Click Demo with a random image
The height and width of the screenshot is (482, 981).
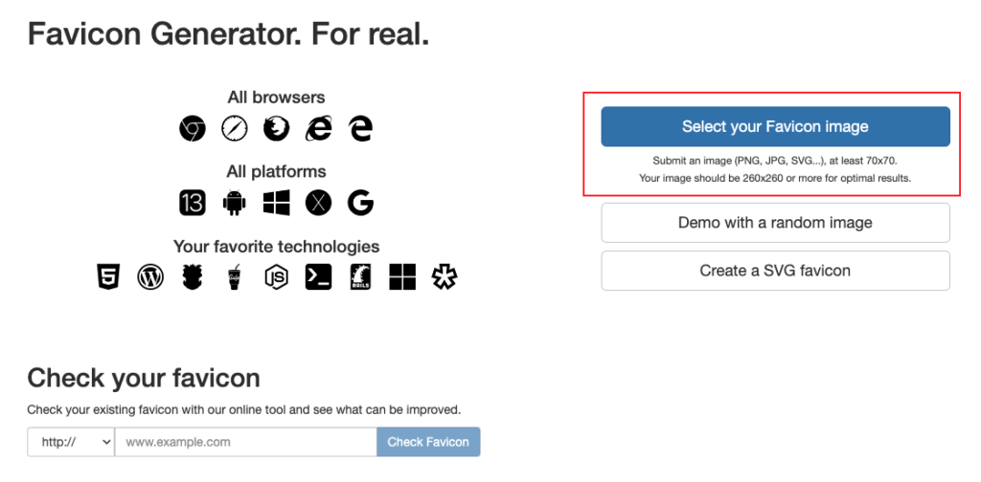pyautogui.click(x=775, y=222)
